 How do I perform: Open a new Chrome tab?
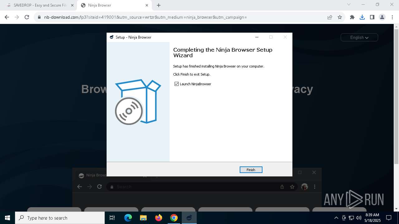pyautogui.click(x=159, y=5)
